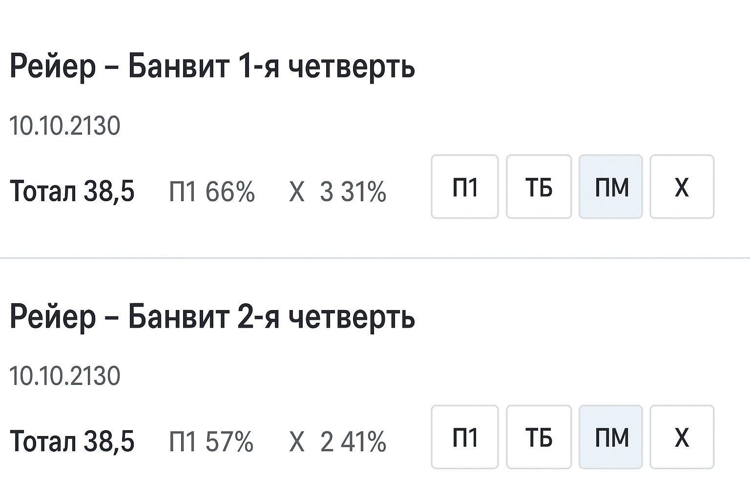Viewport: 750px width, 500px height.
Task: Click the Х label before 2 41%
Action: pos(297,441)
